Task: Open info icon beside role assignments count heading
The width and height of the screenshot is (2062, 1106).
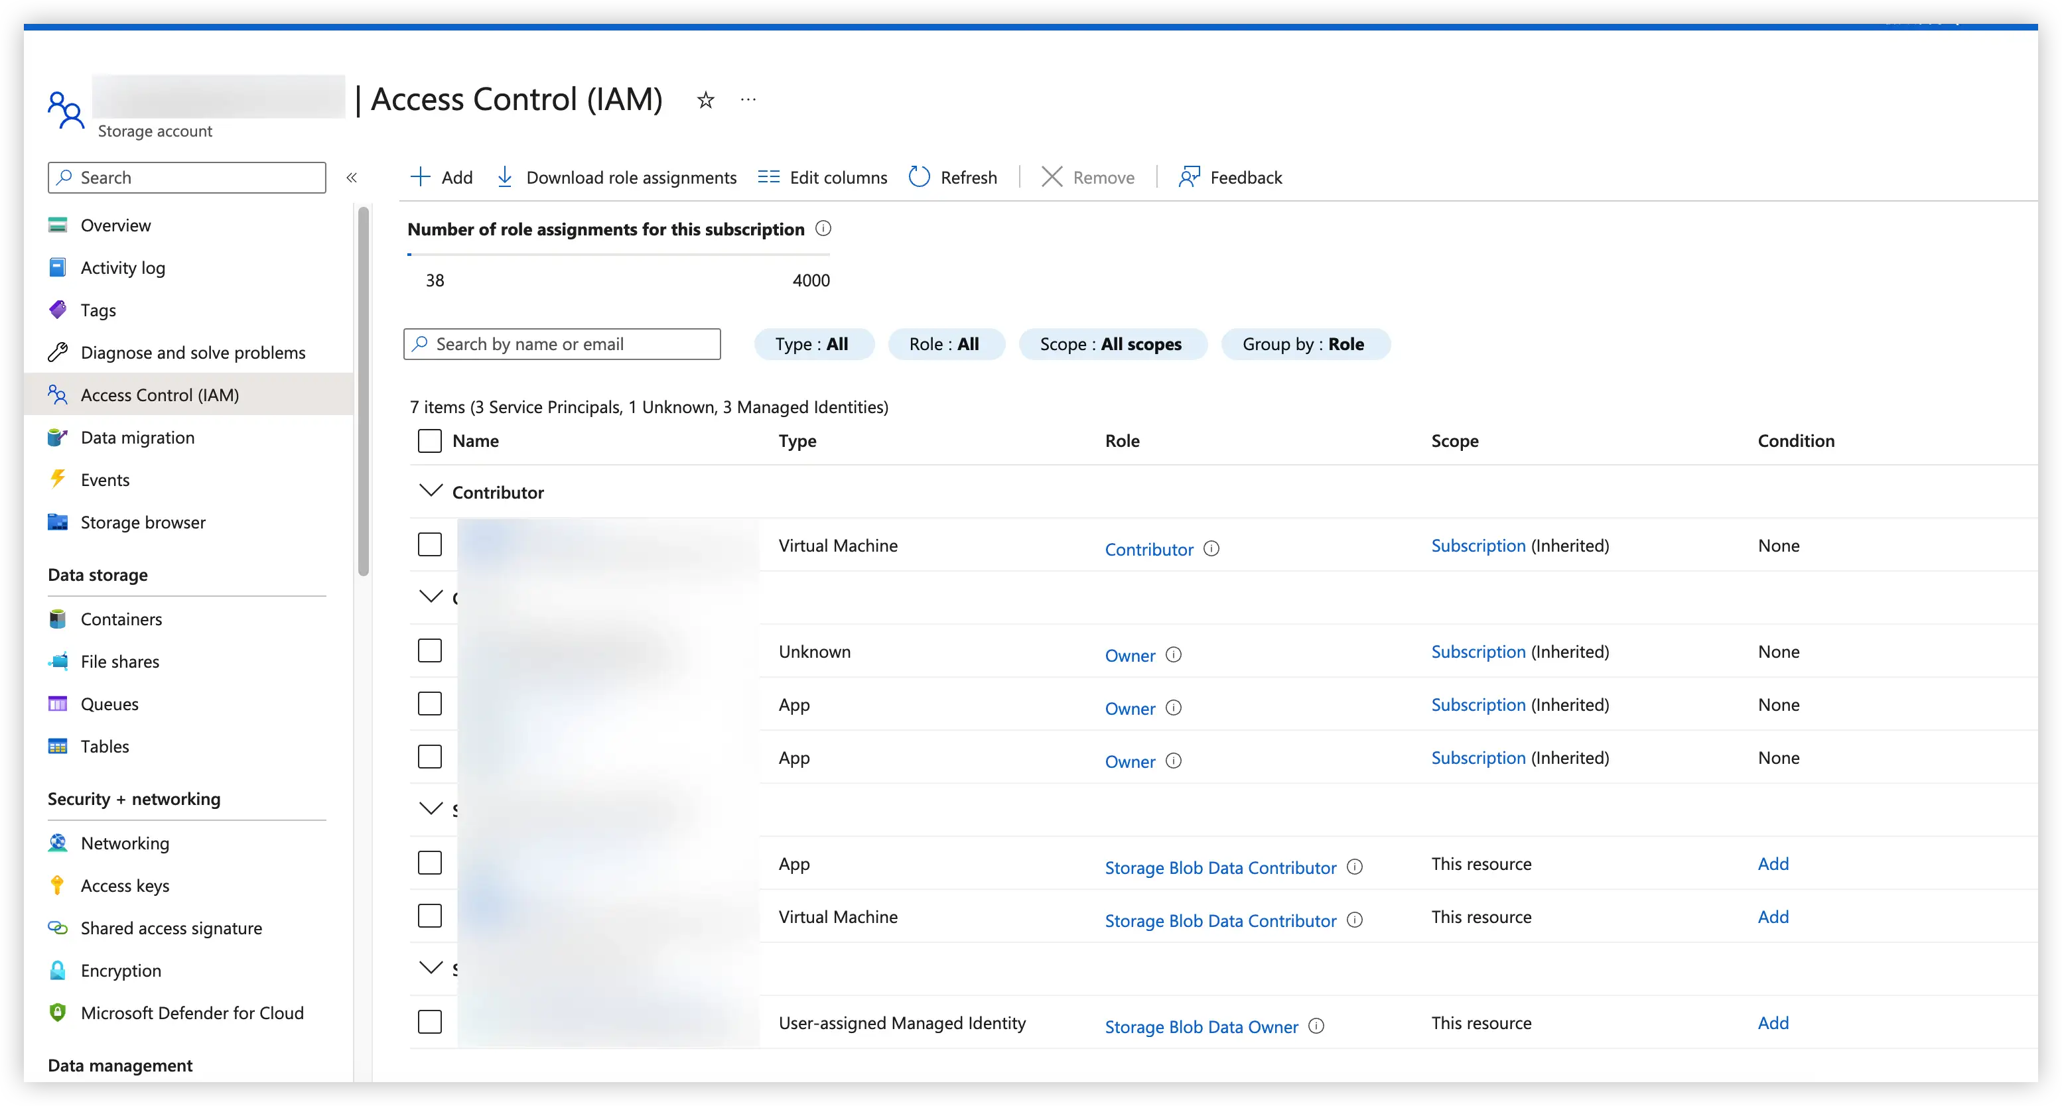Action: [x=823, y=229]
